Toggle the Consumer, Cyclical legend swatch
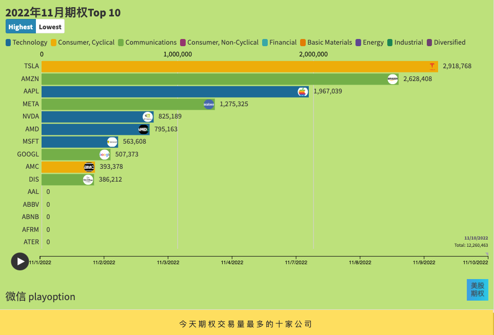Image resolution: width=494 pixels, height=335 pixels. tap(53, 43)
